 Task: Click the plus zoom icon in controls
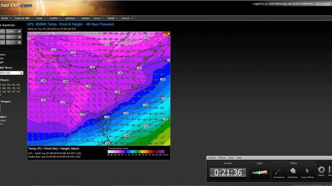tap(19, 42)
